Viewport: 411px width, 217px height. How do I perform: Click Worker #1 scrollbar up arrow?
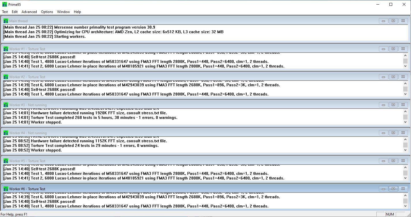tap(406, 55)
